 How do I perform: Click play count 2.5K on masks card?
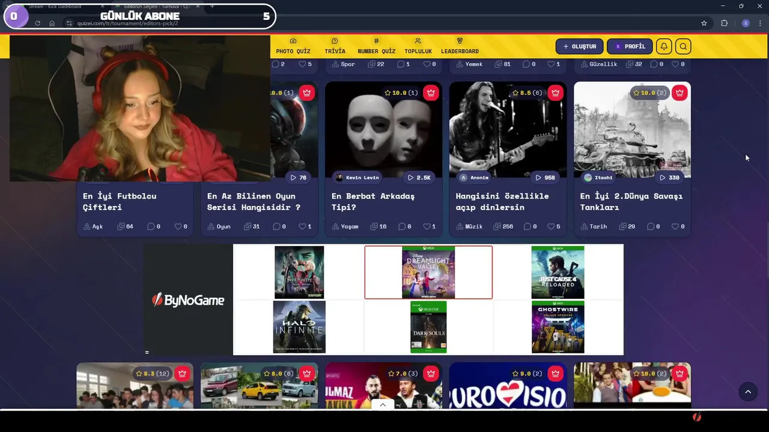pos(419,178)
